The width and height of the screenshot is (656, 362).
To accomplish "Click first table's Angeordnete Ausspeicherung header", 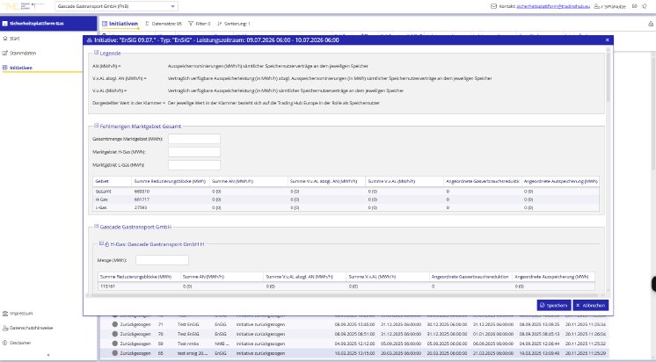I will [560, 181].
